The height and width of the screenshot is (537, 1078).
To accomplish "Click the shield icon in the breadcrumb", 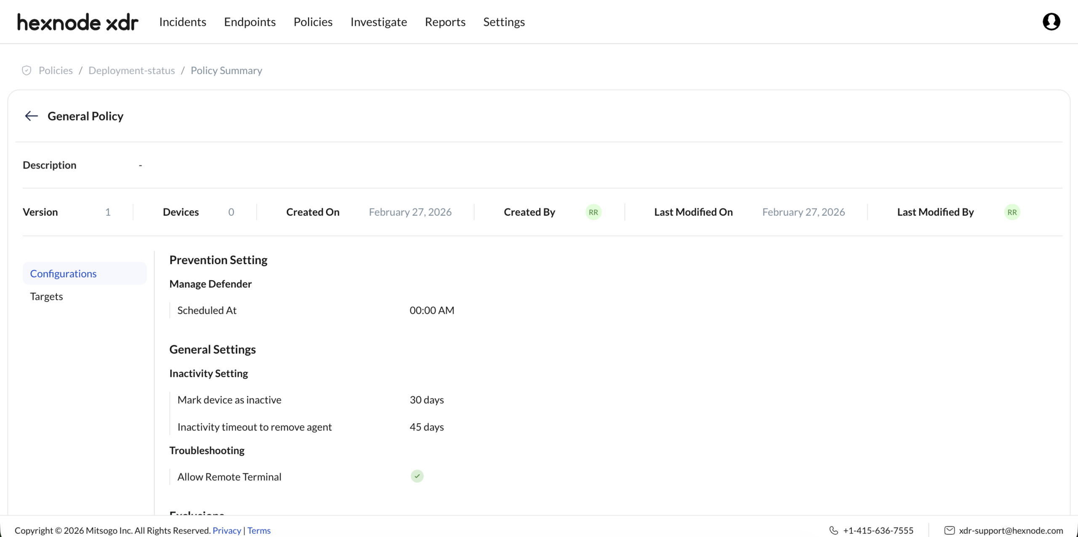I will (x=27, y=70).
